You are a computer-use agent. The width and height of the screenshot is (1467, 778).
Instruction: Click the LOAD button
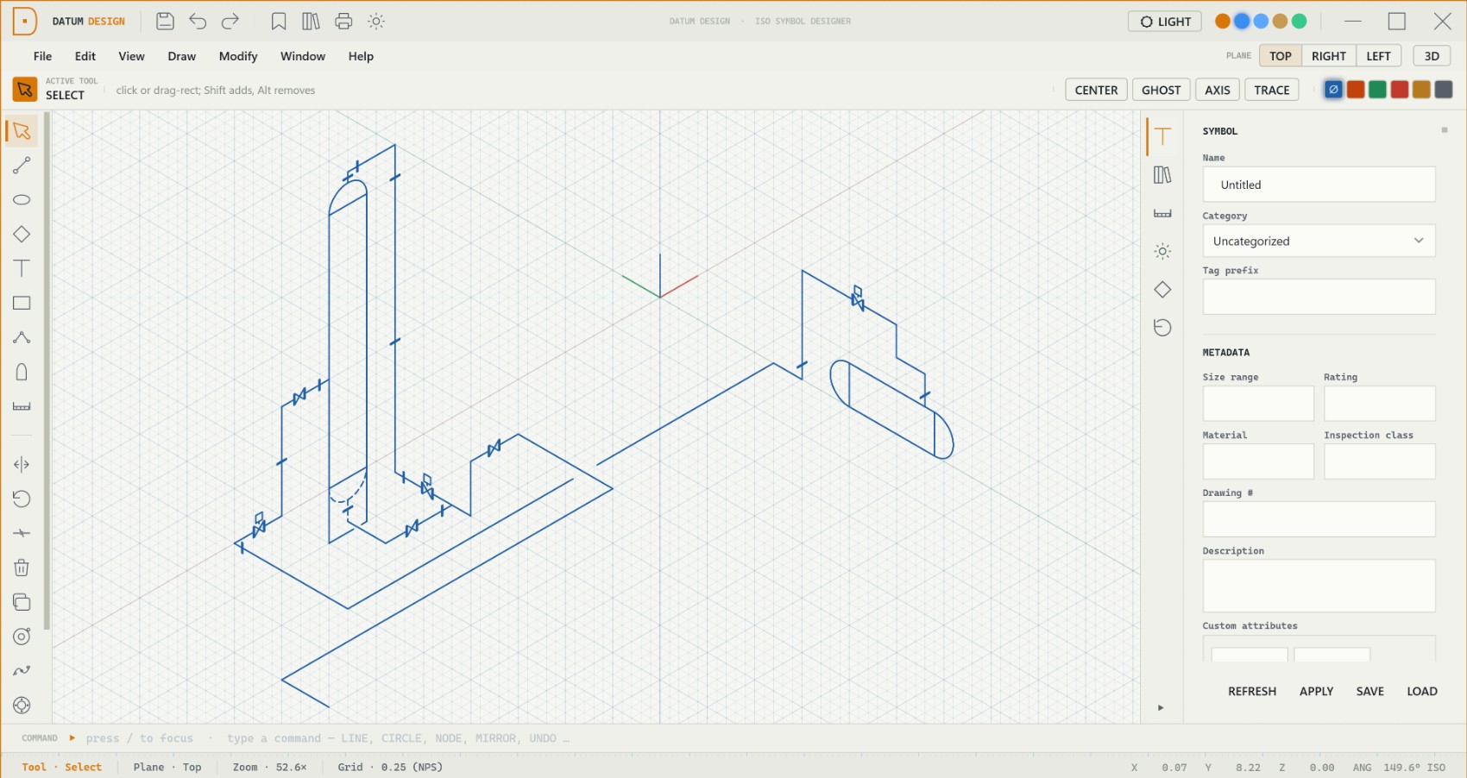1422,692
